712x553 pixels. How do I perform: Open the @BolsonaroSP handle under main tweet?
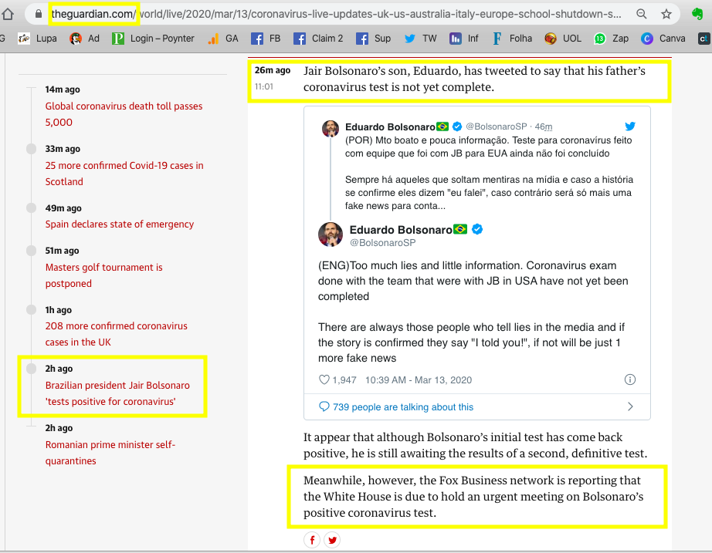382,243
